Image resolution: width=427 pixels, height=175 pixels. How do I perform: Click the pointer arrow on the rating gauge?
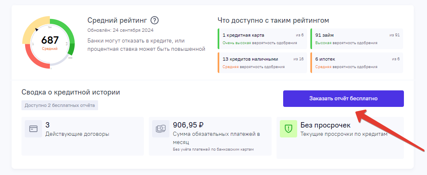click(x=37, y=29)
